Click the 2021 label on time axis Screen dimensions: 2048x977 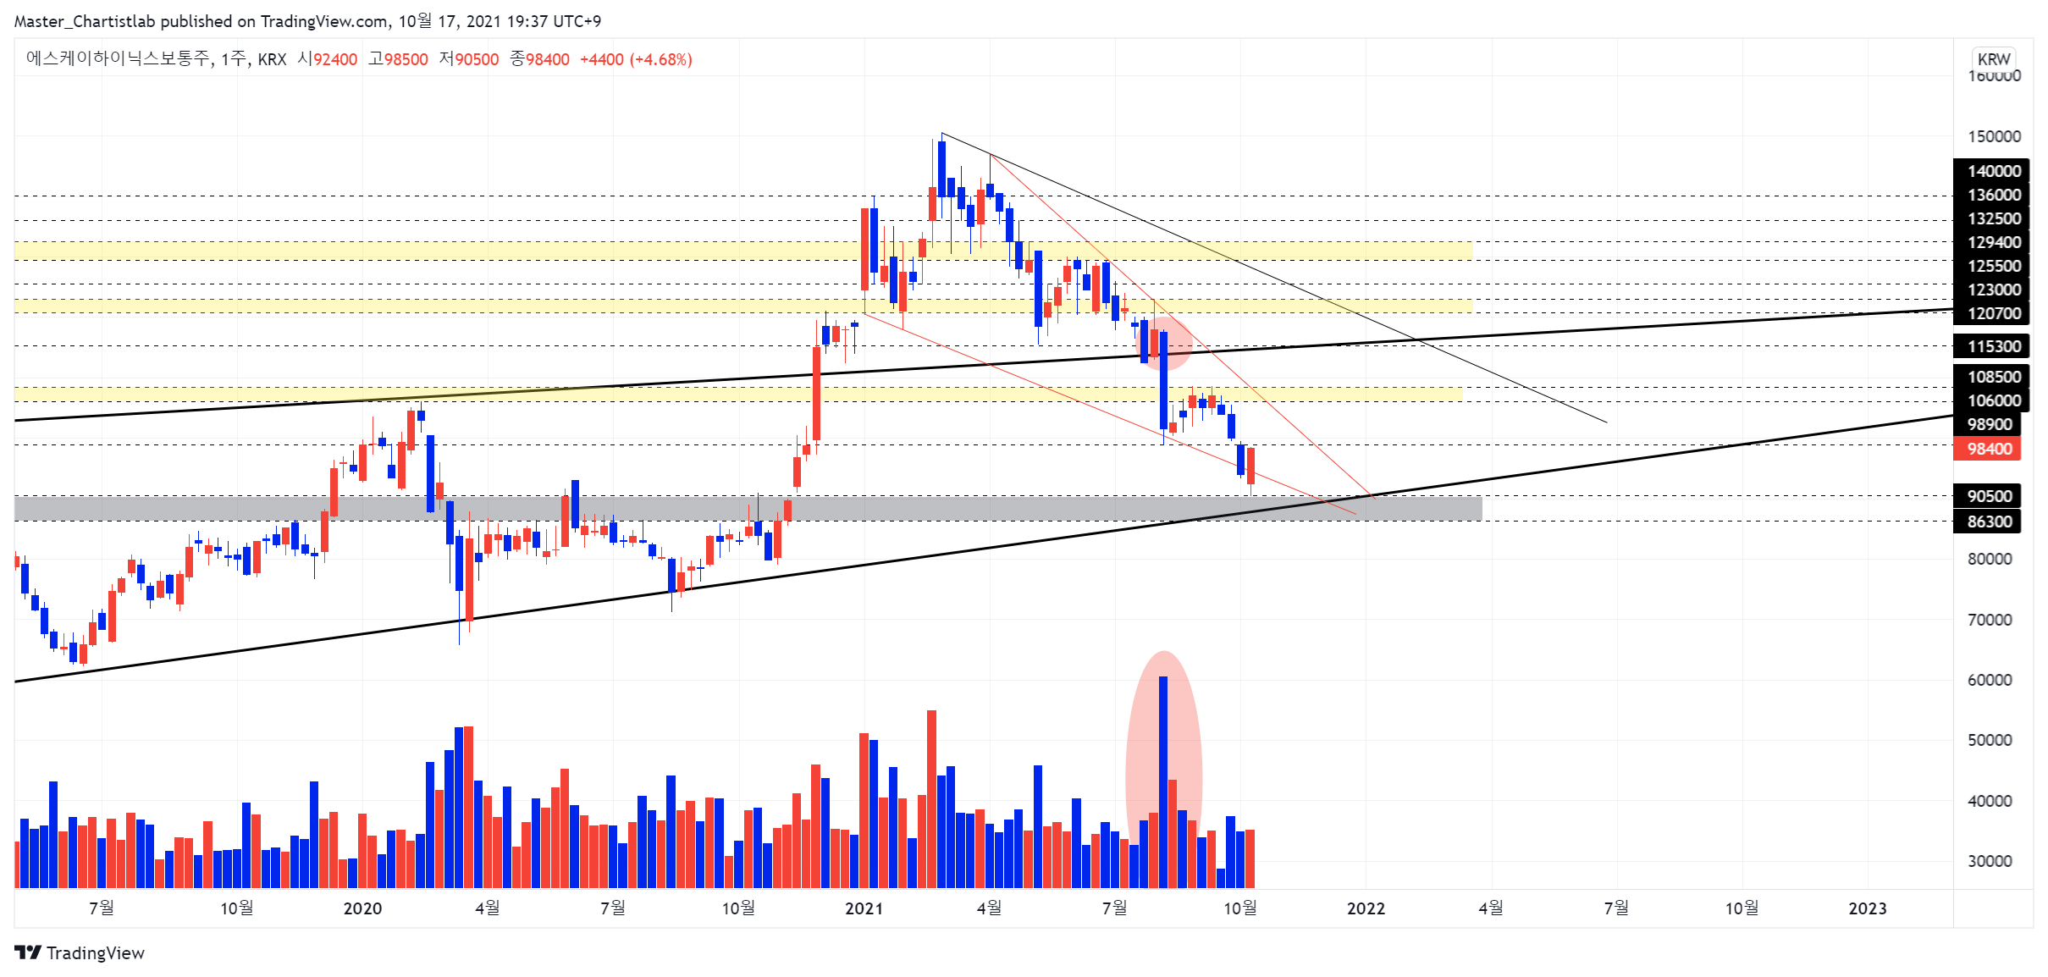click(864, 908)
